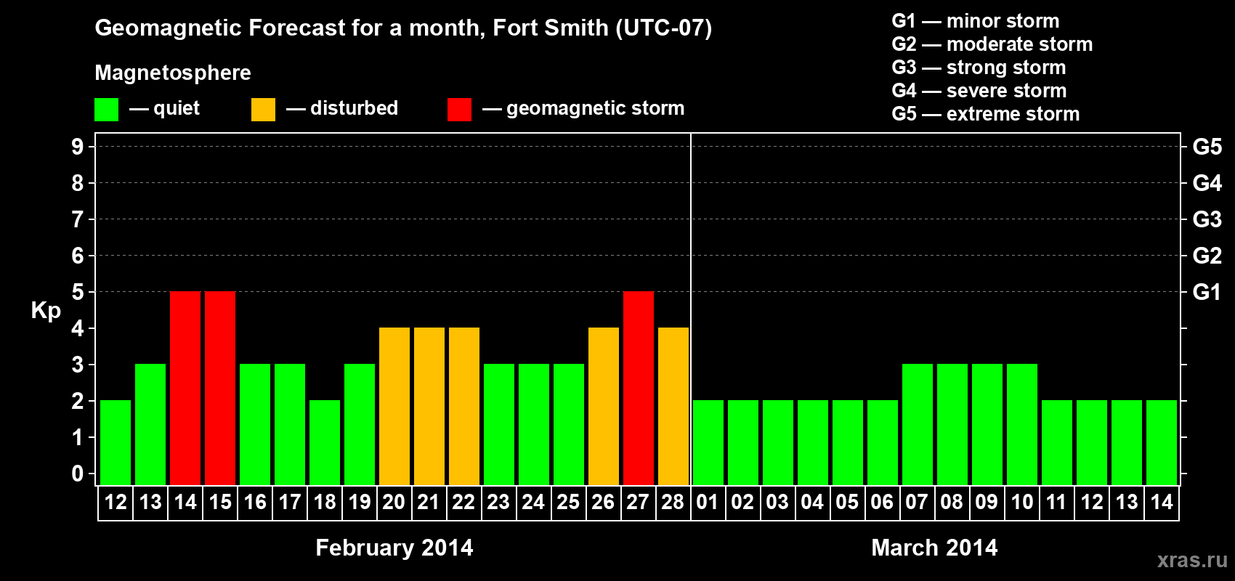Click the '— disturbed' legend text
Screen dimensions: 1235x581
tap(342, 108)
